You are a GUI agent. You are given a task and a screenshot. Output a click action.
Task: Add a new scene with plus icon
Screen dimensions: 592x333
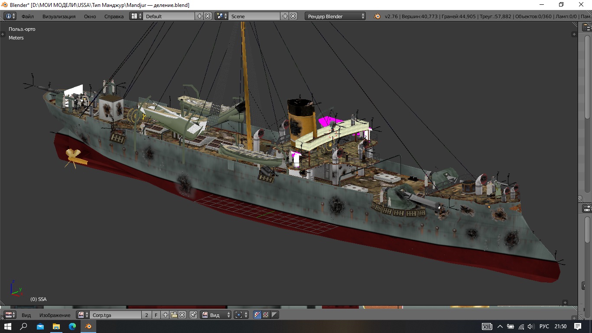coord(285,16)
